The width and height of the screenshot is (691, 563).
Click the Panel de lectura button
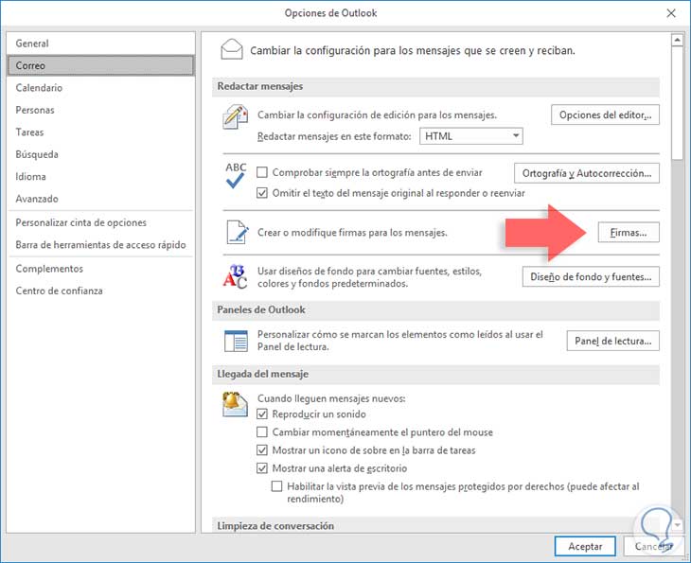click(x=613, y=341)
